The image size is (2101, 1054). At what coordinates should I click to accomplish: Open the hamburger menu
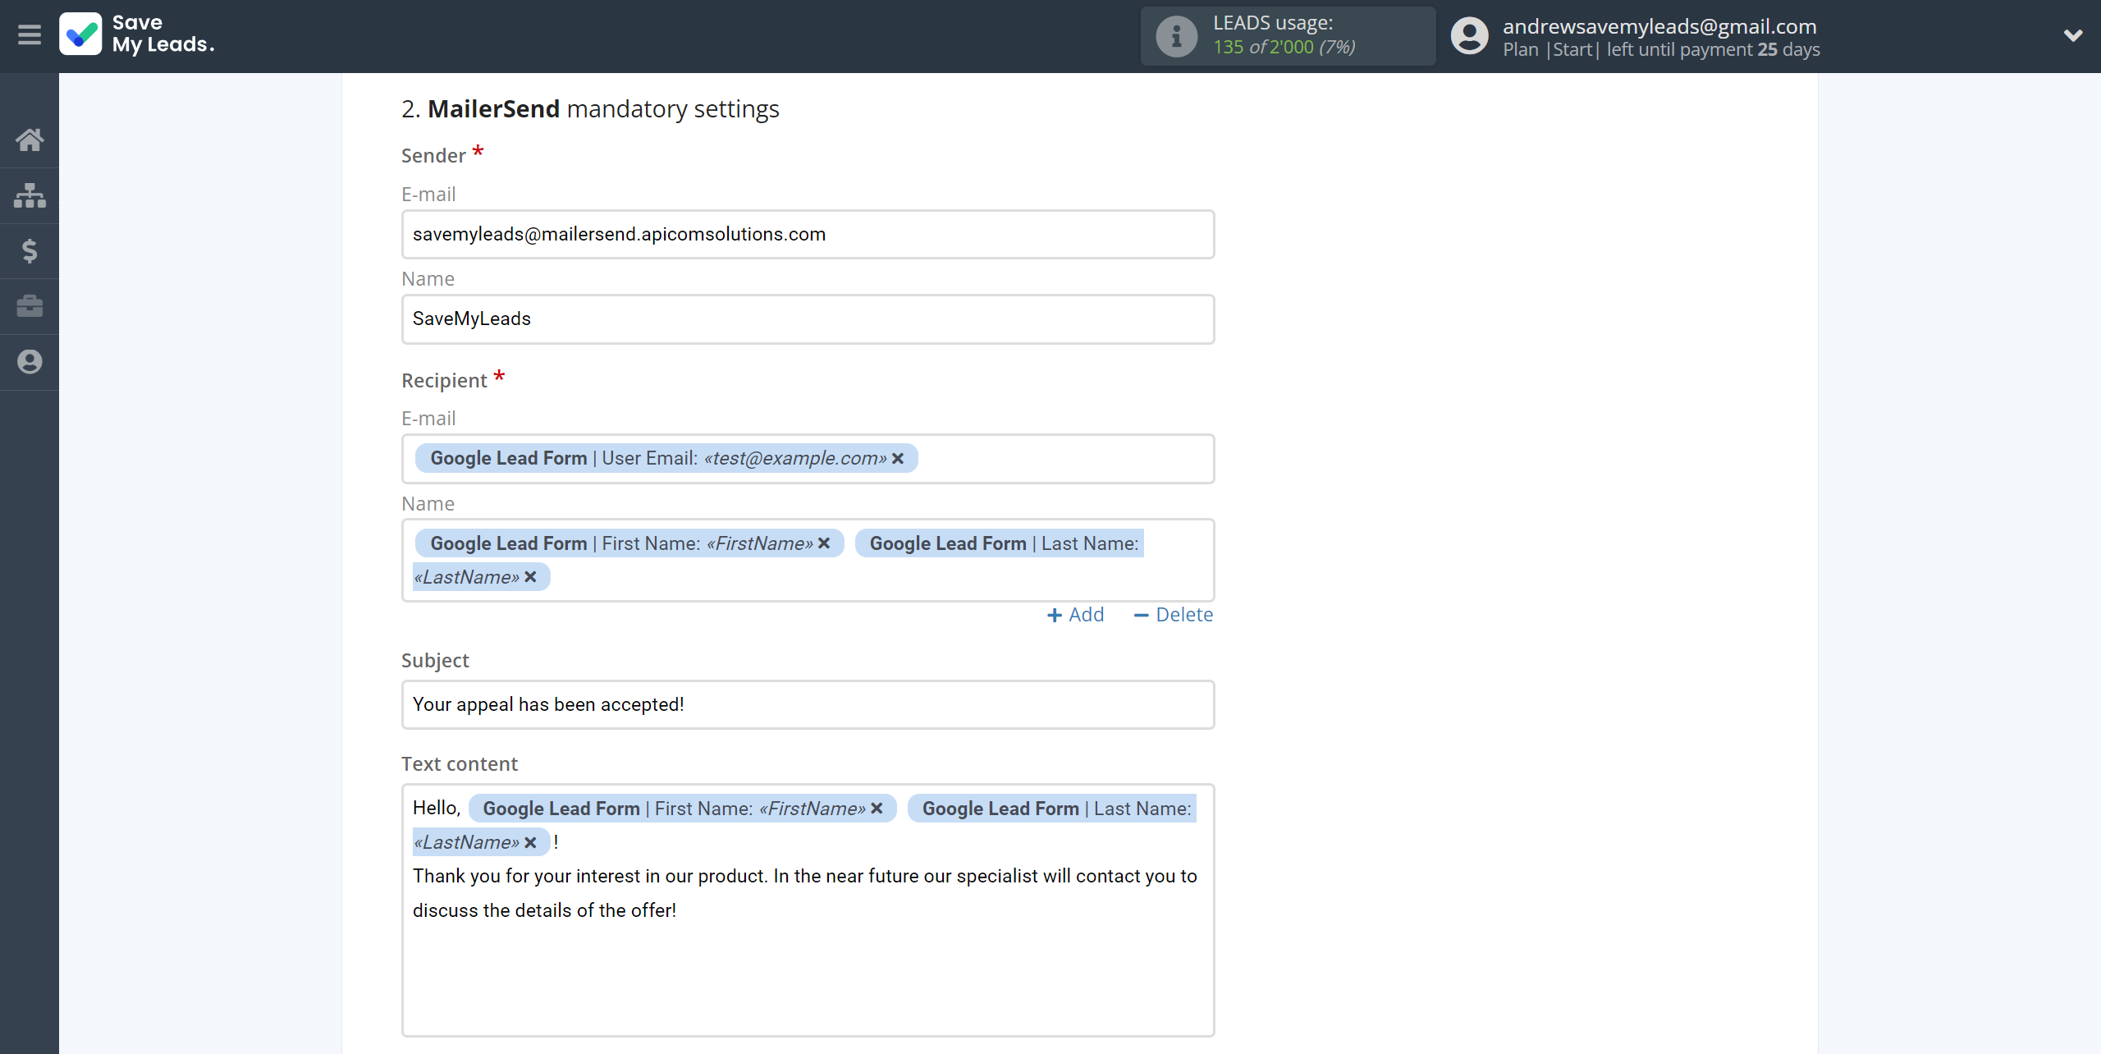coord(30,35)
